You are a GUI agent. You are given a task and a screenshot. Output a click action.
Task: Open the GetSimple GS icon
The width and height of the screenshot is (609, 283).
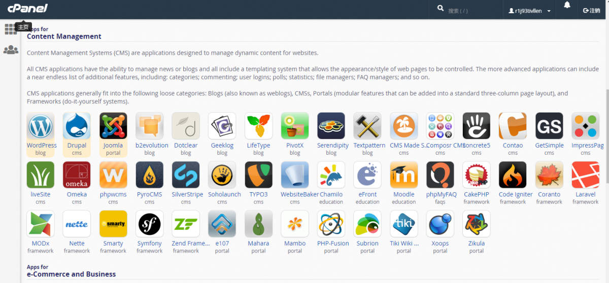coord(549,126)
